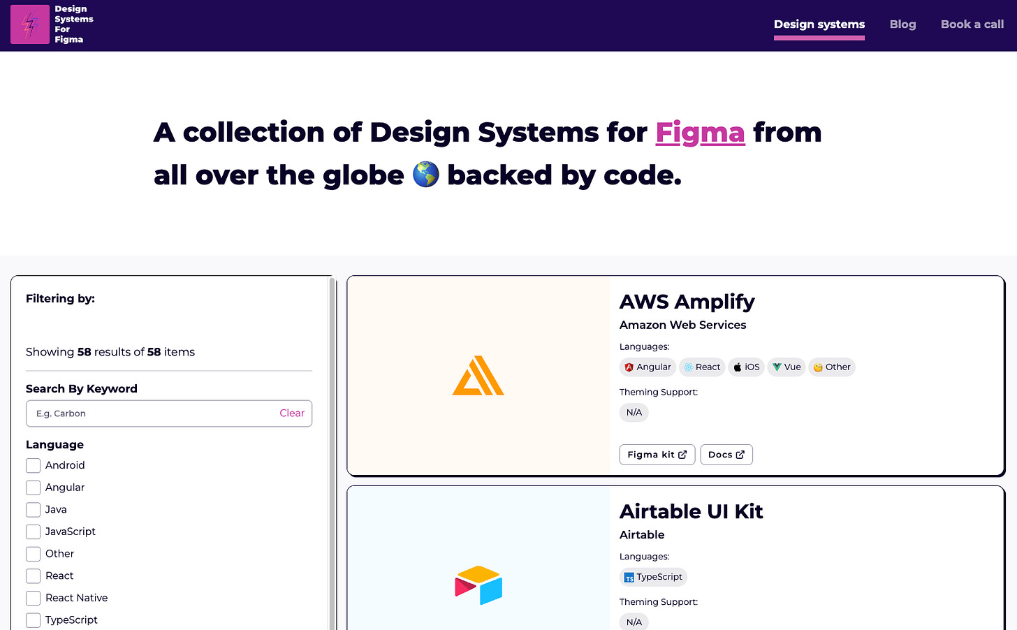Click the Language section heading
Screen dimensions: 1017x630
pos(54,445)
